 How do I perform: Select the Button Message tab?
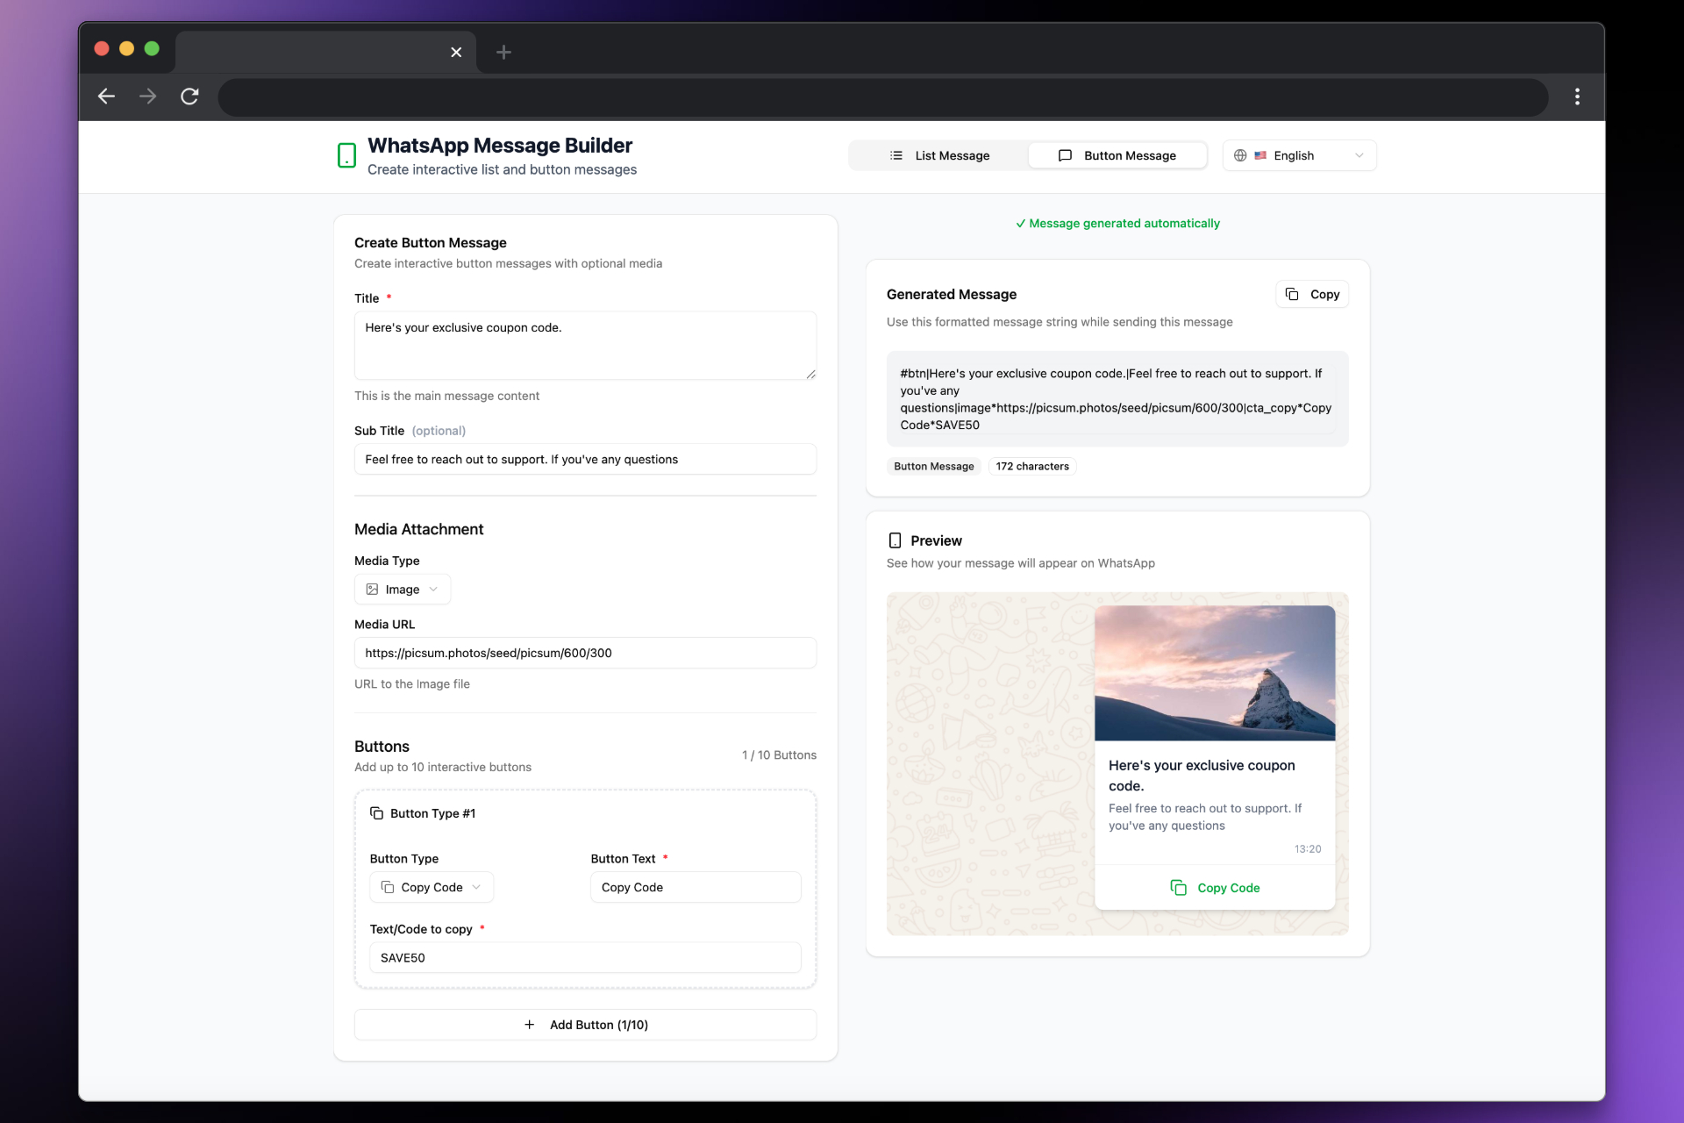pyautogui.click(x=1117, y=155)
